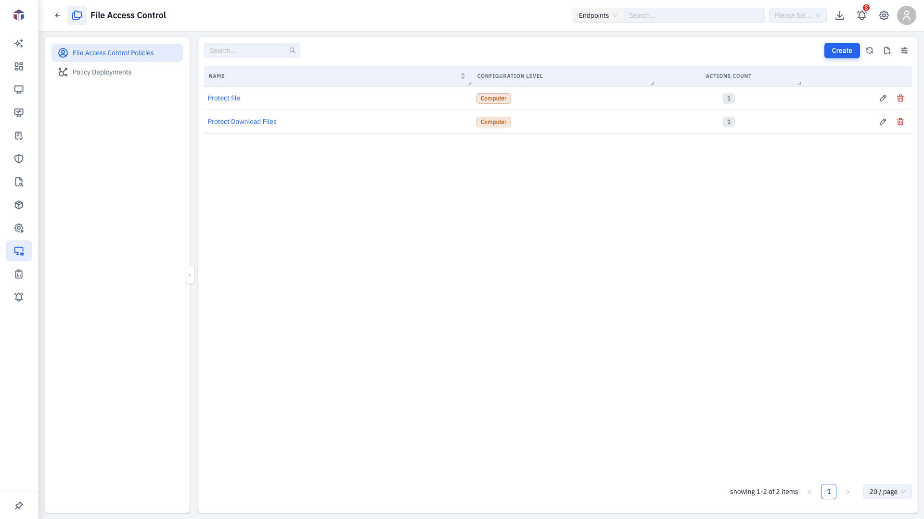Click the table search magnifier button
Screen dimensions: 924x519
click(x=293, y=50)
